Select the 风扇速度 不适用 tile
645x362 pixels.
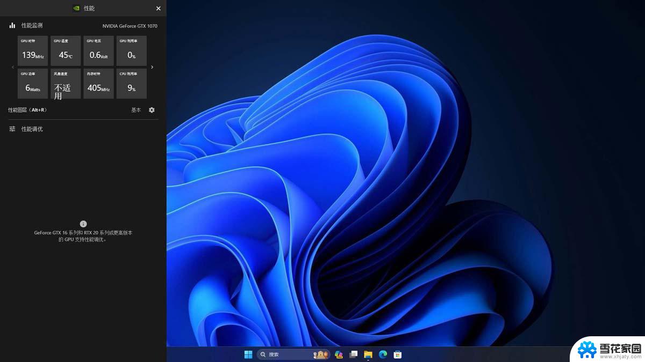(x=66, y=84)
